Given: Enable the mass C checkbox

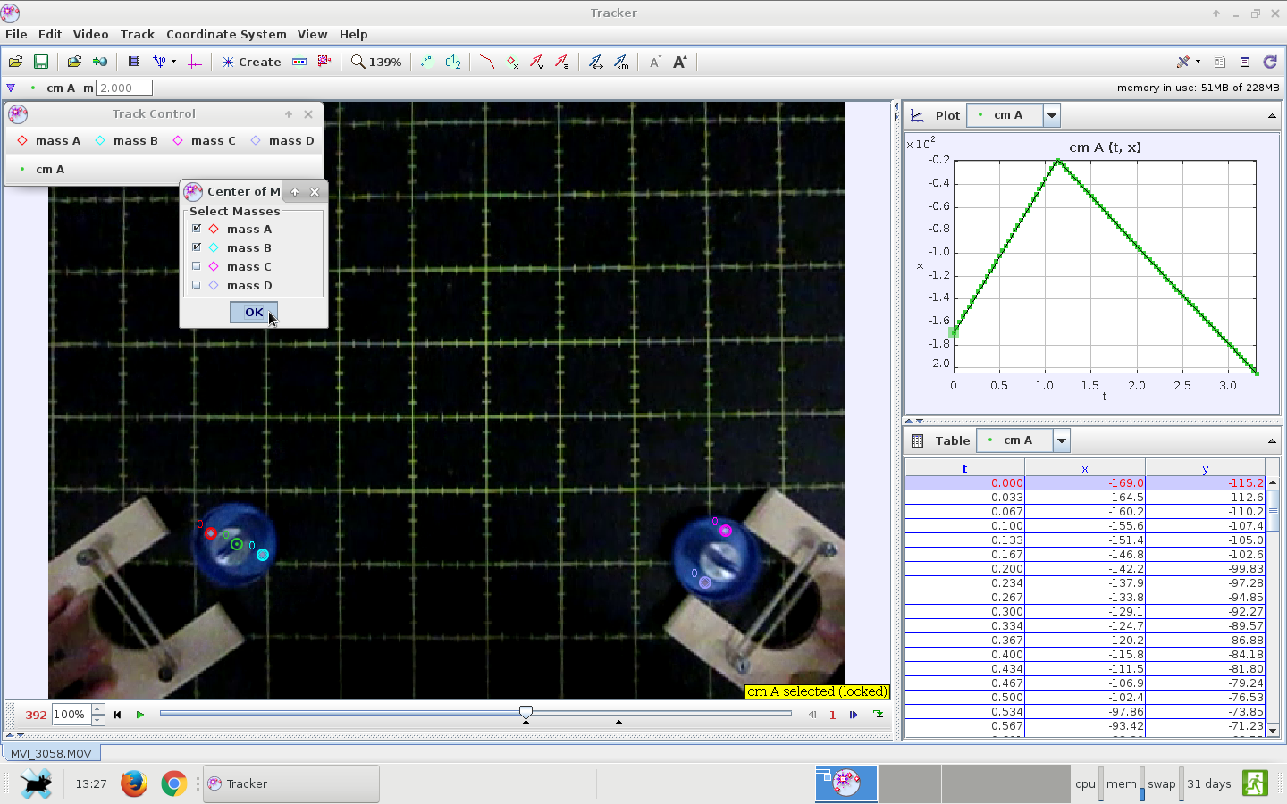Looking at the screenshot, I should [197, 266].
